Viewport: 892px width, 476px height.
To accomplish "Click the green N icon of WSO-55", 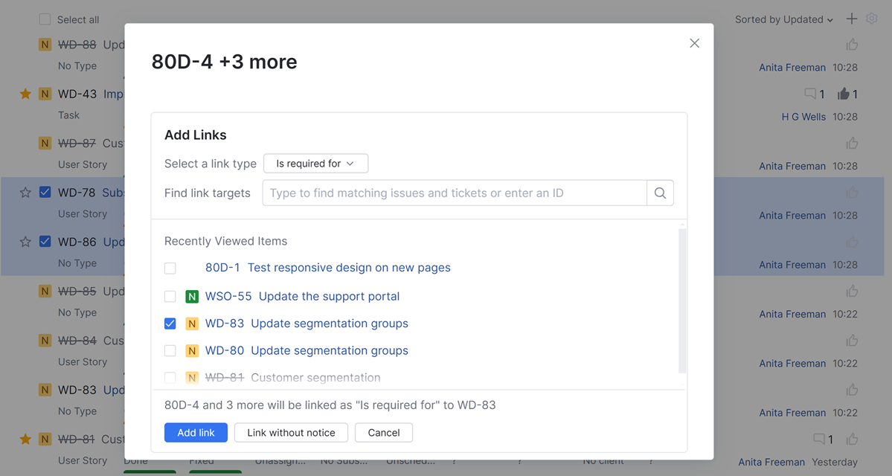I will pyautogui.click(x=192, y=297).
